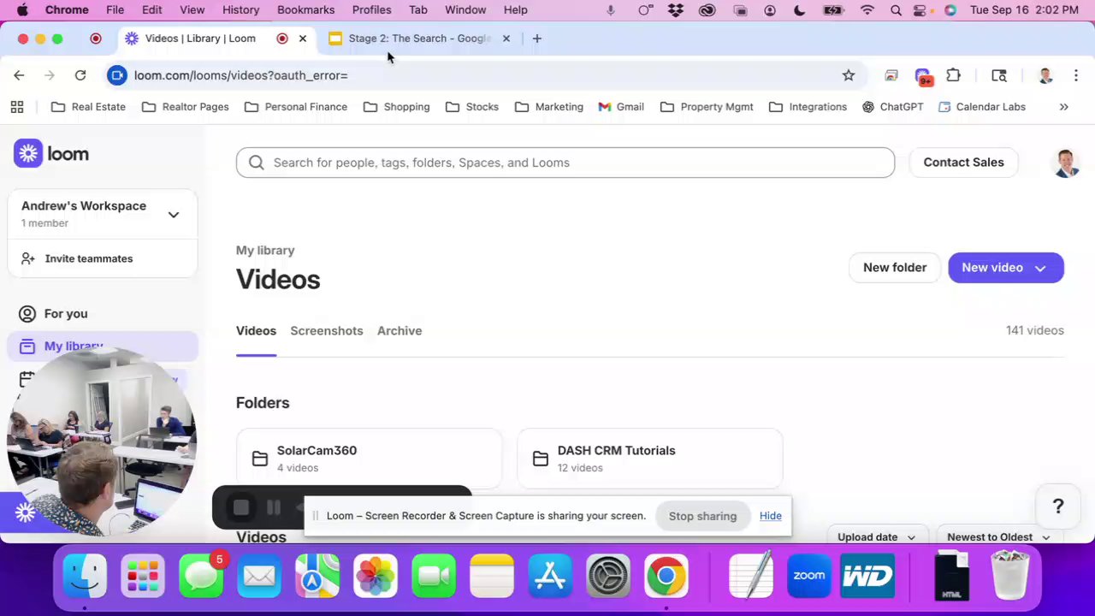Image resolution: width=1095 pixels, height=616 pixels.
Task: Click the New folder button
Action: (895, 268)
